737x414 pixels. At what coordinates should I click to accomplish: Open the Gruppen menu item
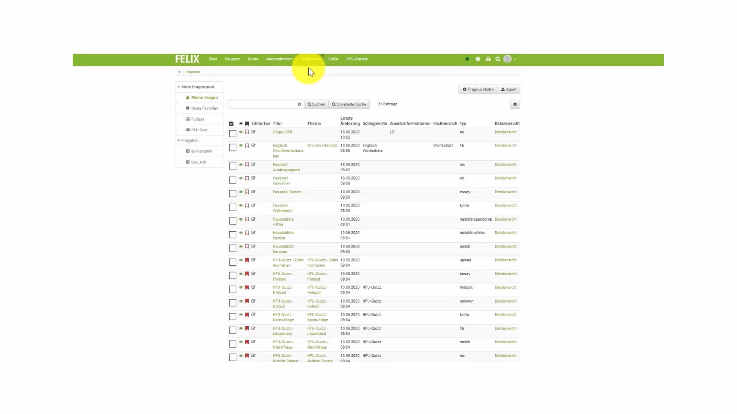[x=232, y=59]
